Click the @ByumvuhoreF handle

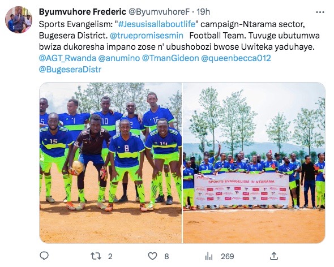159,12
